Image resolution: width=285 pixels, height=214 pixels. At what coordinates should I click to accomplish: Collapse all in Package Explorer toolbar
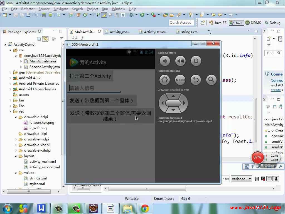pyautogui.click(x=39, y=39)
